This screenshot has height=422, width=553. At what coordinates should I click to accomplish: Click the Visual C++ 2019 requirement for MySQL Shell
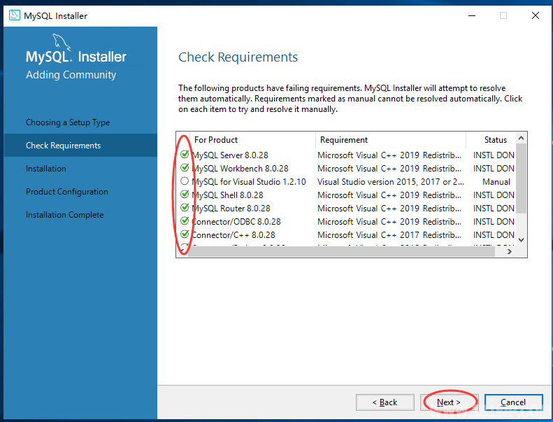[389, 195]
